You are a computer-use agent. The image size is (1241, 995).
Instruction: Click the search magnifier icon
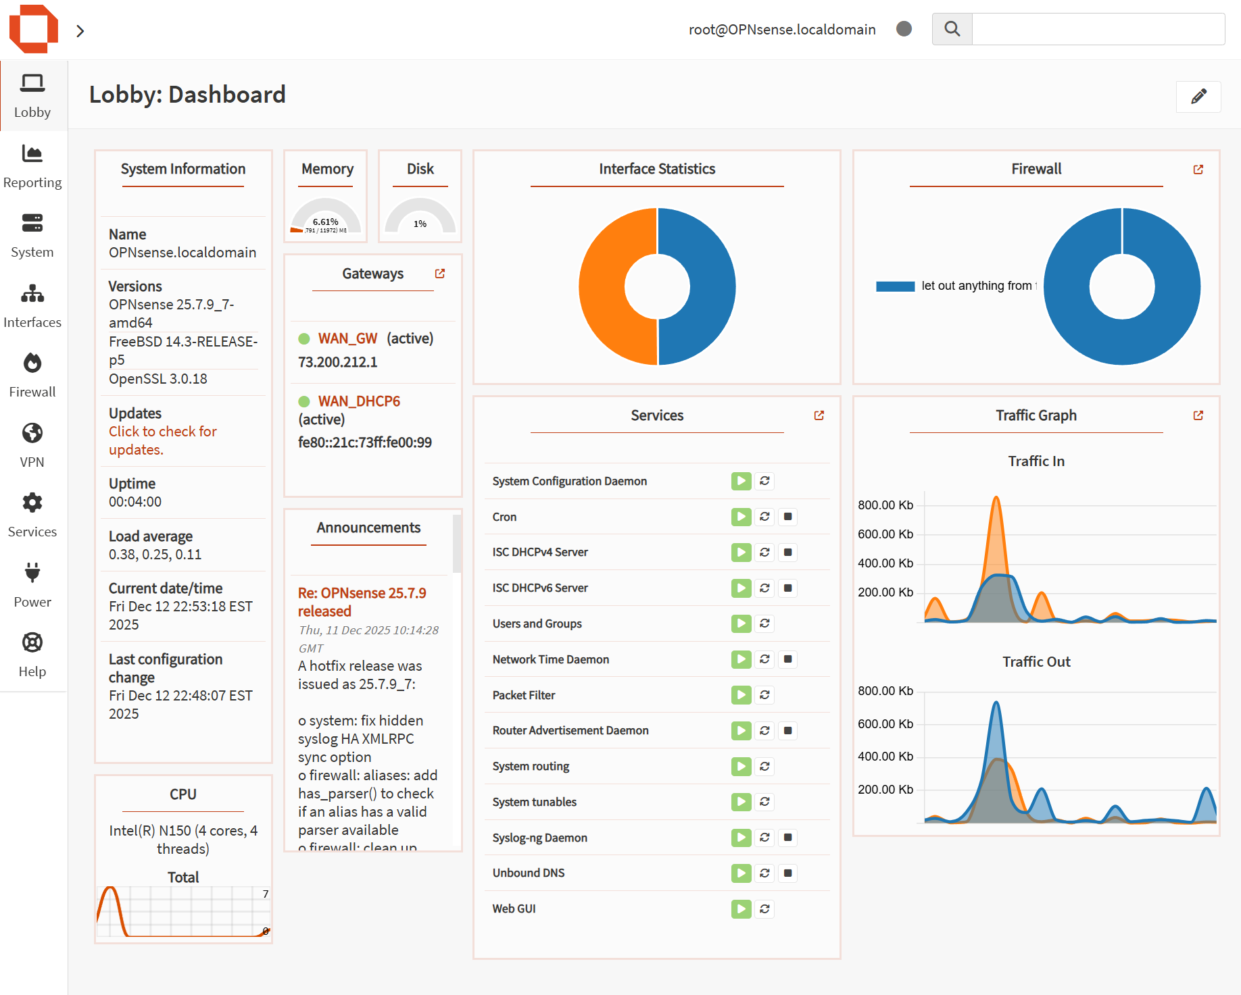pyautogui.click(x=952, y=29)
